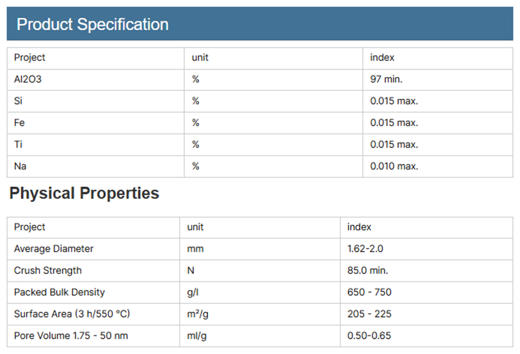Click the Crush Strength cell
This screenshot has width=520, height=354.
48,270
